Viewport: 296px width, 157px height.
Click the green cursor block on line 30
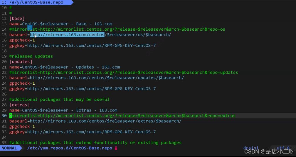coord(11,116)
